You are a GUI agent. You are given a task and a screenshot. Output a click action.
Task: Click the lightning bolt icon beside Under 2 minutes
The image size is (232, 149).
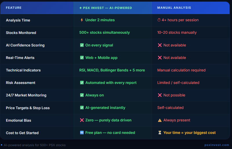tap(82, 20)
